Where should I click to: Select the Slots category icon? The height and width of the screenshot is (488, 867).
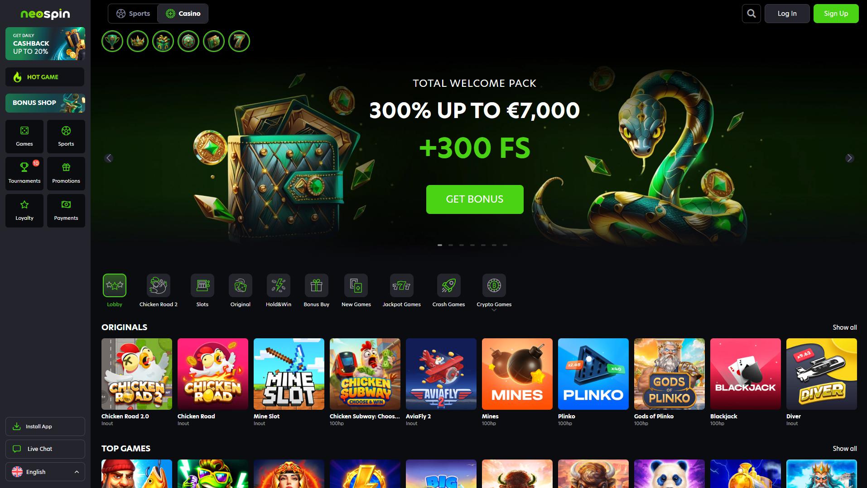202,285
